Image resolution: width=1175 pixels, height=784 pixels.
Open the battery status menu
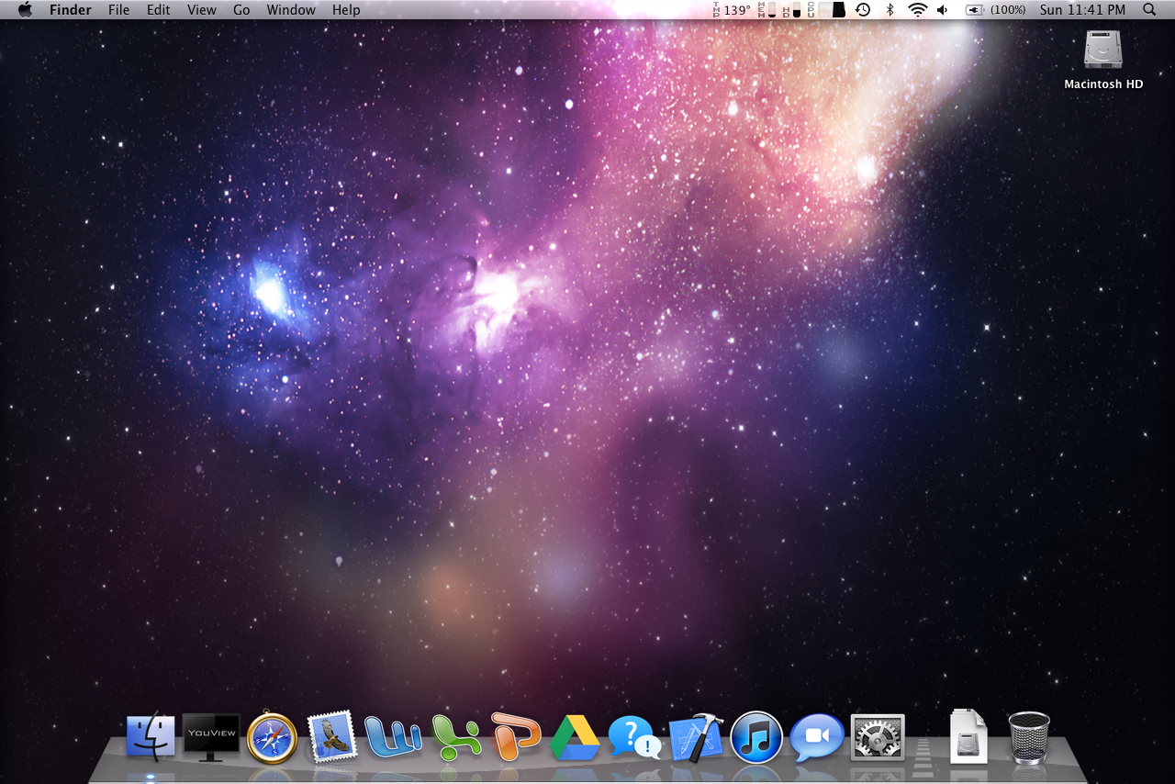pos(996,10)
